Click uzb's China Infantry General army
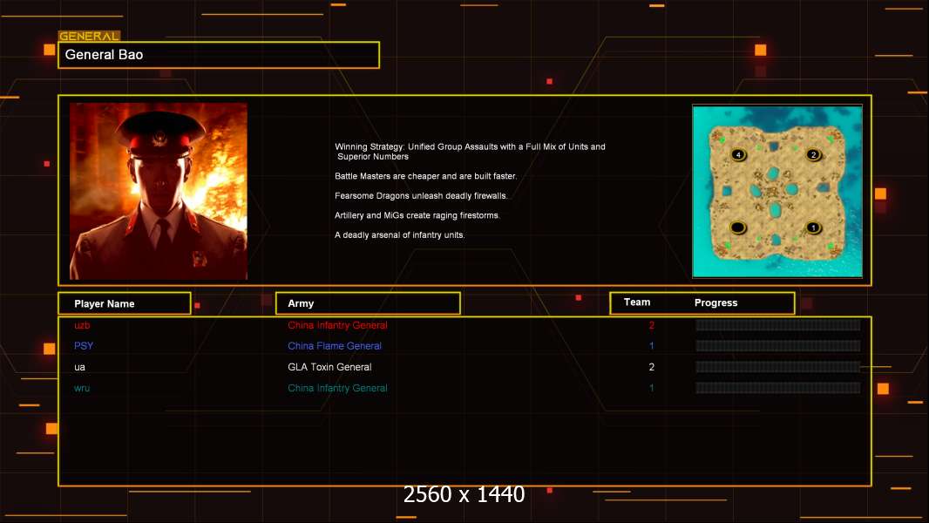929x523 pixels. point(338,325)
